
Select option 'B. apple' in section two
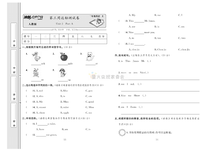tap(65, 113)
